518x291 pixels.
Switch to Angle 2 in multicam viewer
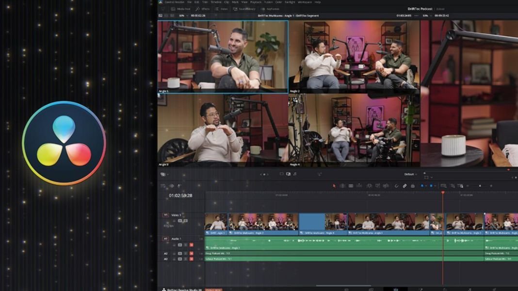pyautogui.click(x=354, y=57)
